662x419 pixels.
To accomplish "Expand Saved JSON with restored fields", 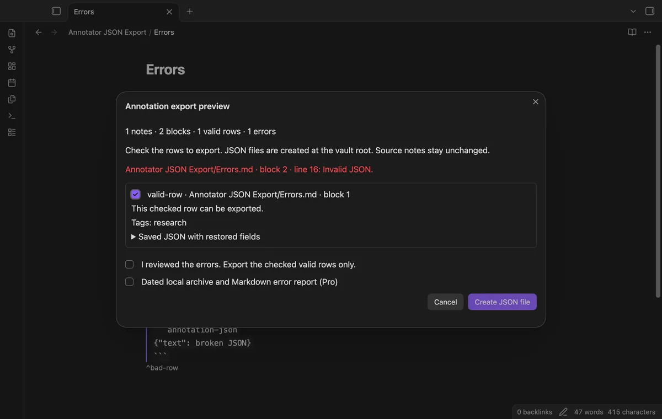I will [x=196, y=237].
